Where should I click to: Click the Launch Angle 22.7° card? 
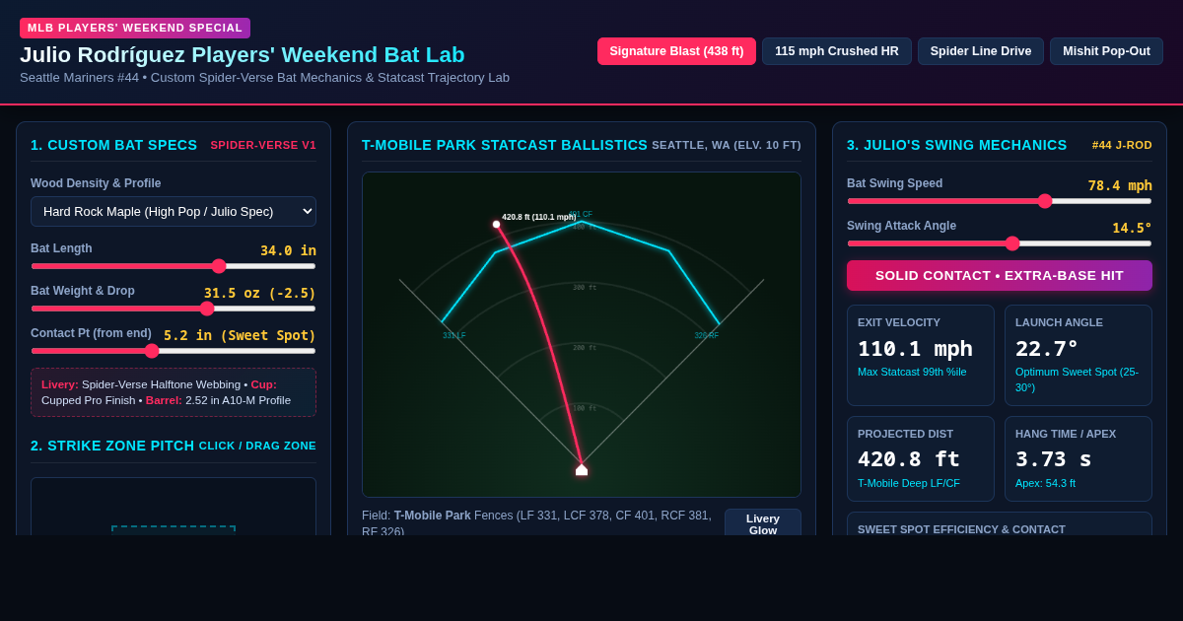coord(1079,355)
